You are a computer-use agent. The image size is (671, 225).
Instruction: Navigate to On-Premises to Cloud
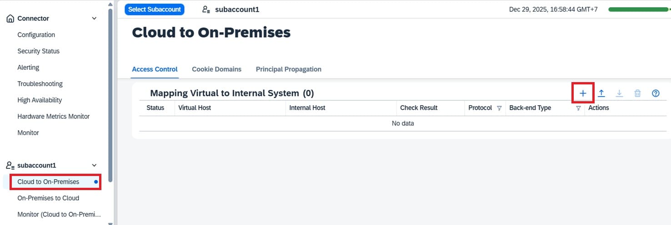coord(48,198)
